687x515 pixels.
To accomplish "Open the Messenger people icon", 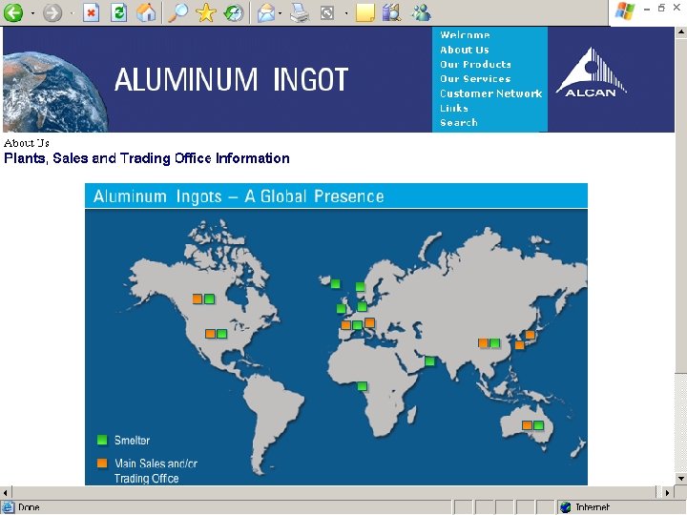I will [x=421, y=12].
